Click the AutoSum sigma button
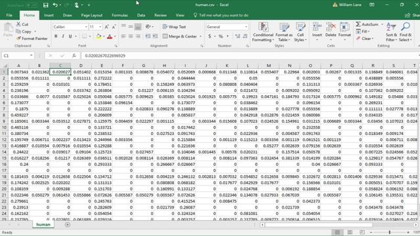The width and height of the screenshot is (420, 236). coord(367,24)
